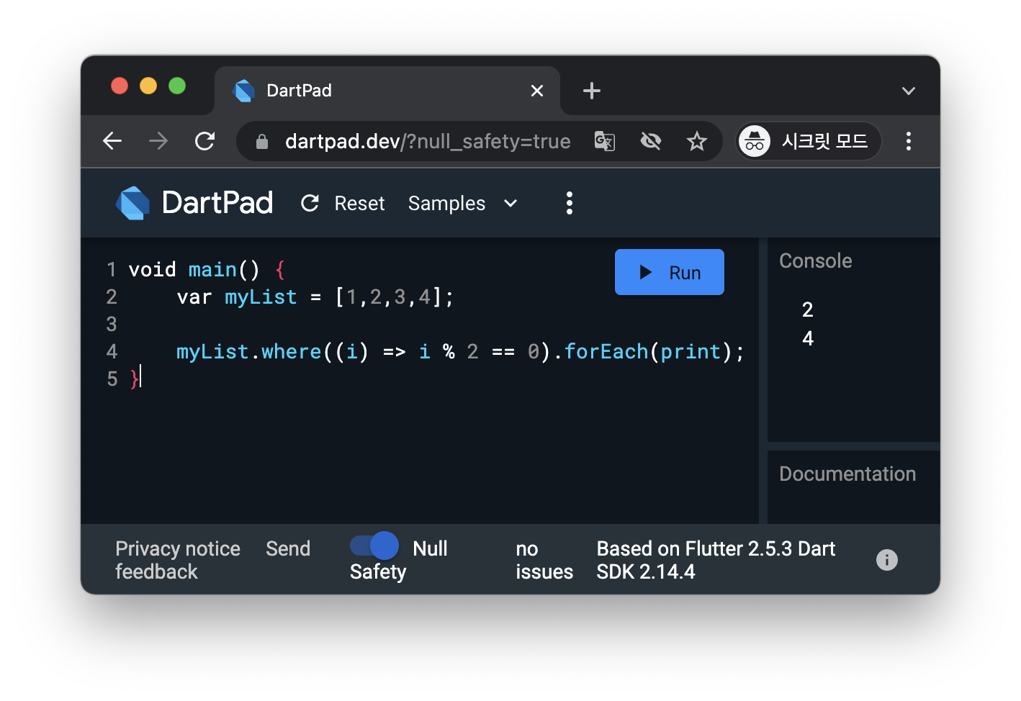The width and height of the screenshot is (1021, 701).
Task: Open the DartPad vertical three-dot menu
Action: (x=570, y=203)
